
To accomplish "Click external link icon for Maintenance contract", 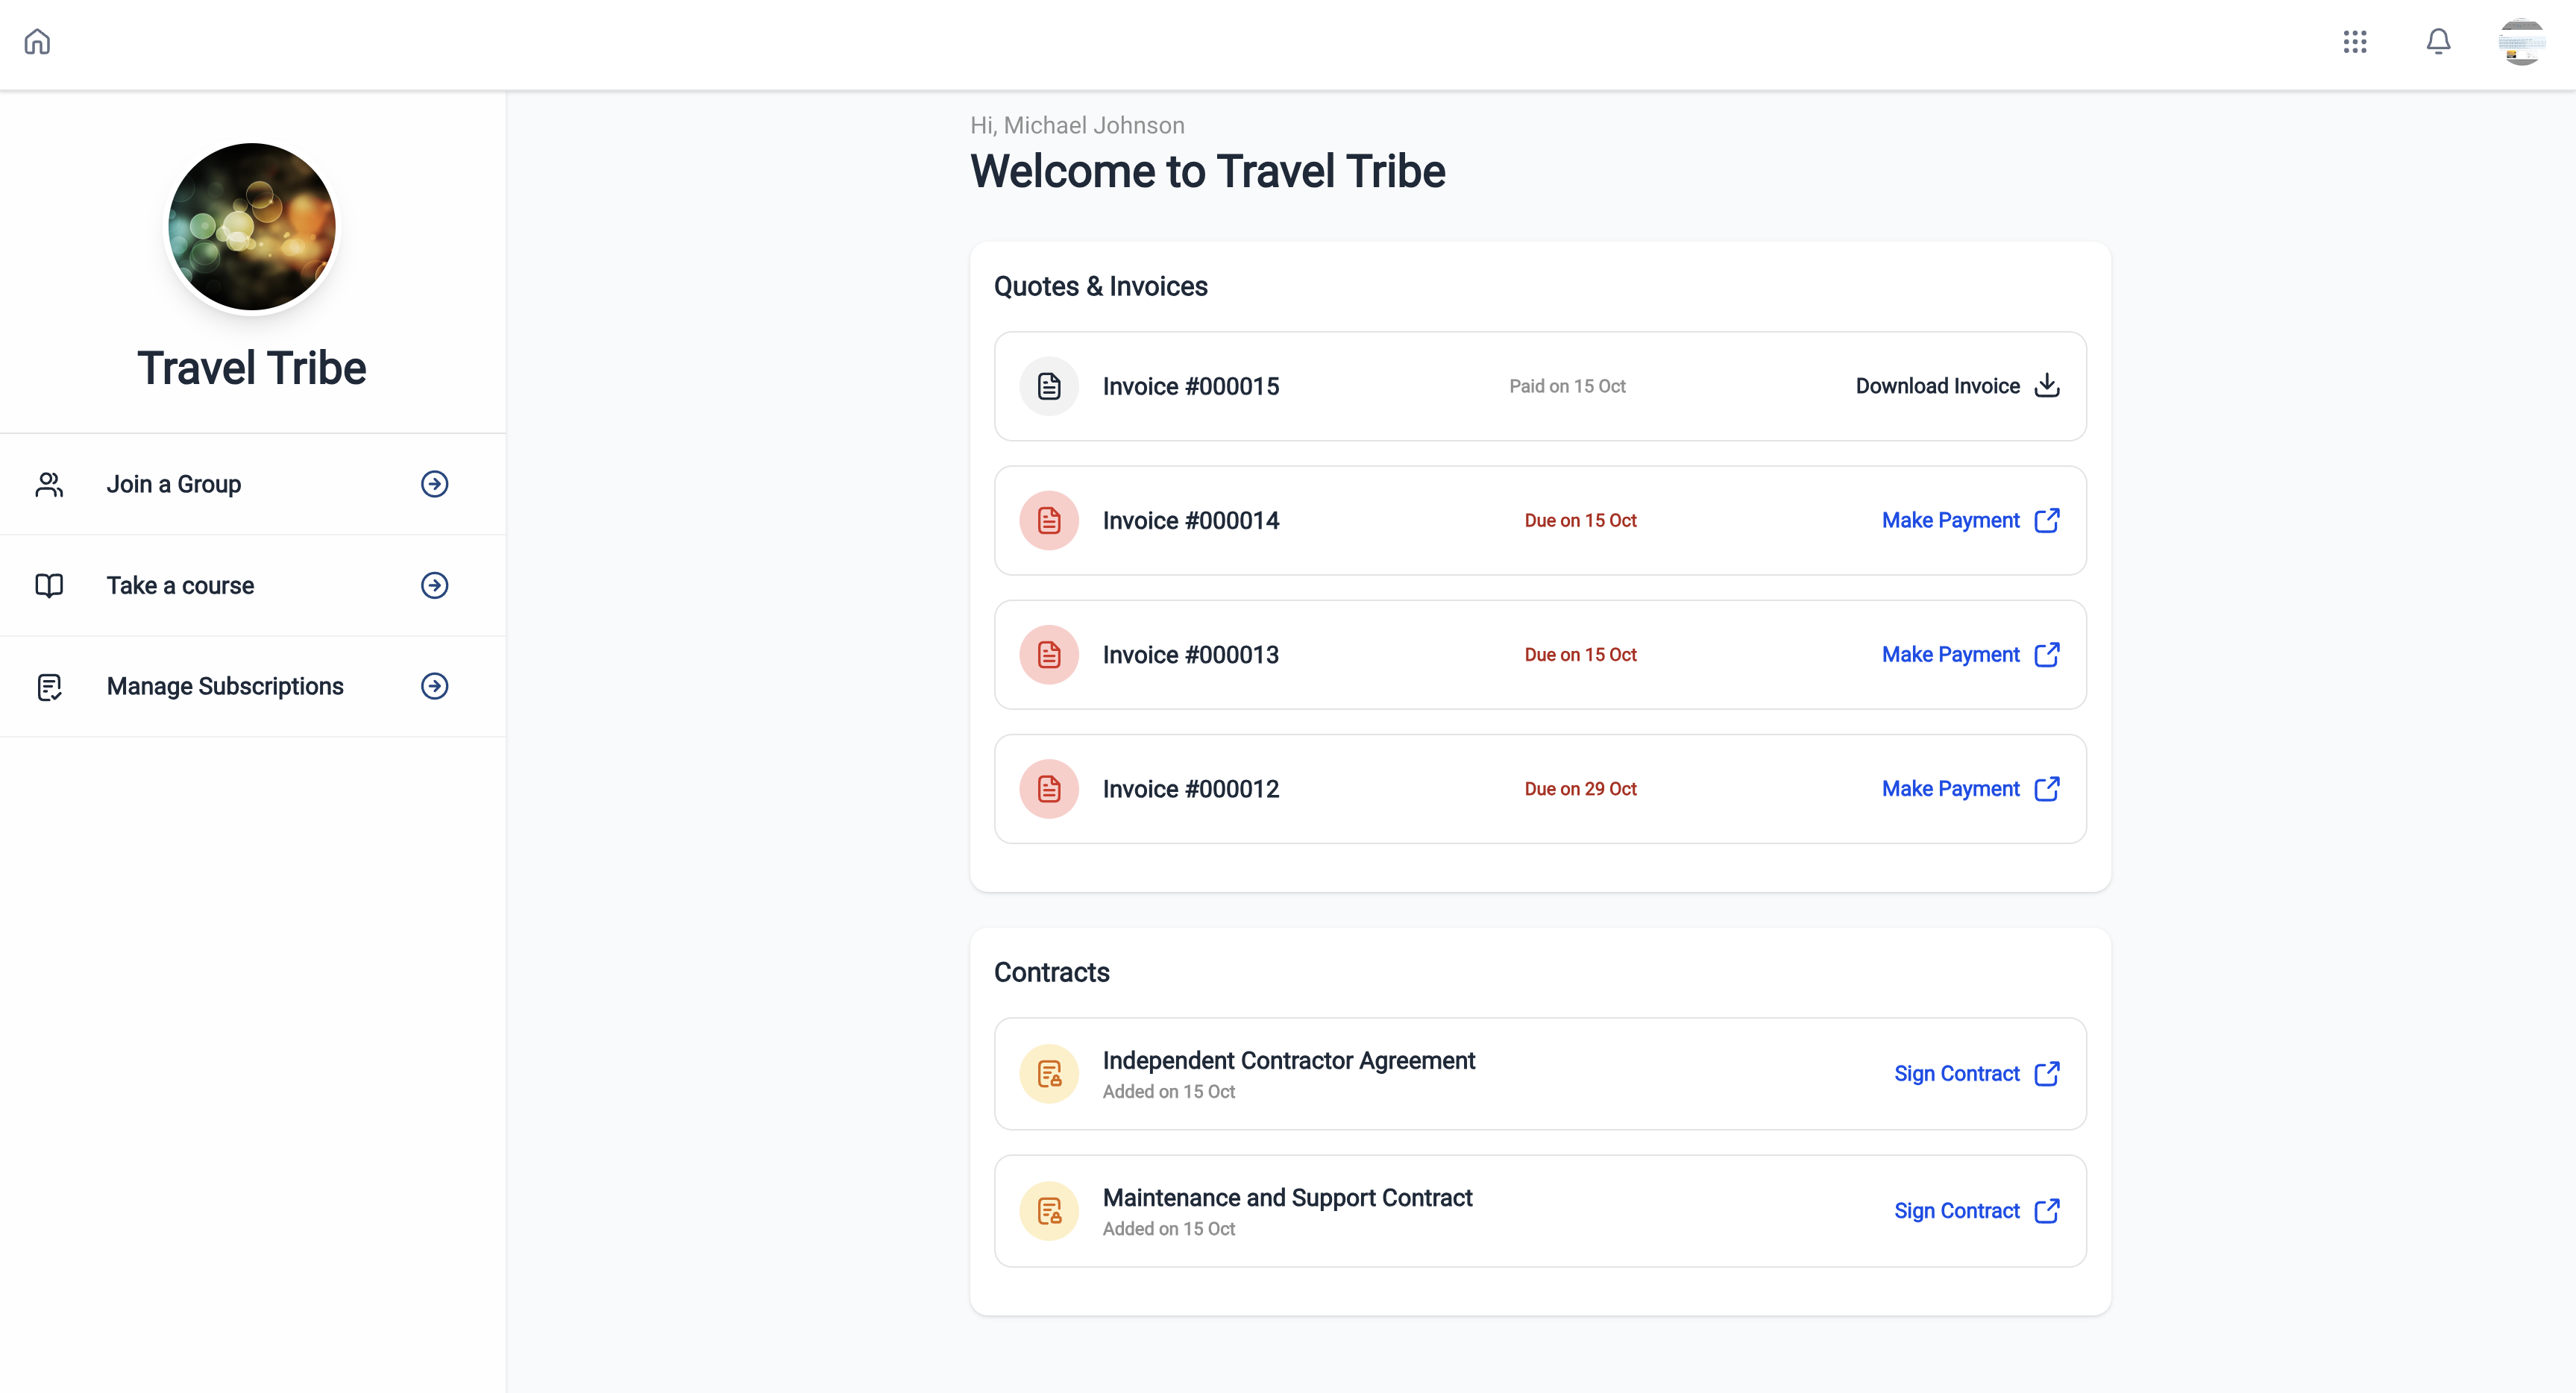I will point(2047,1211).
